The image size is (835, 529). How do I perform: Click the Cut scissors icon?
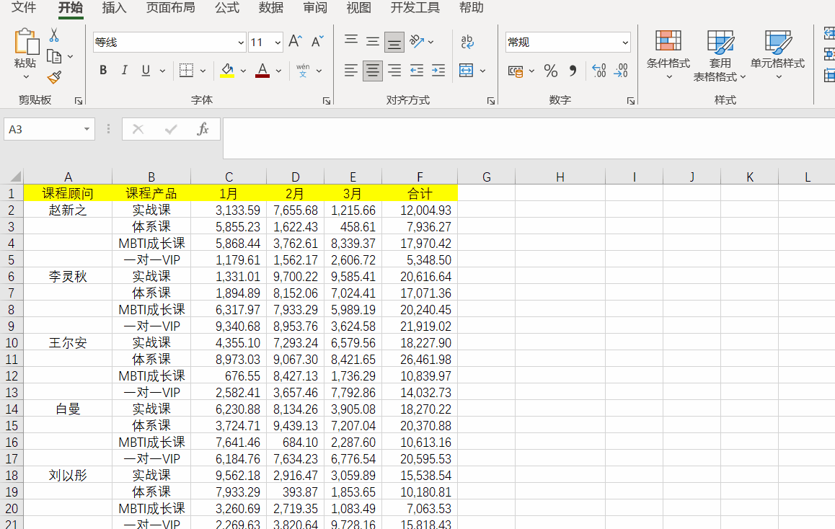click(54, 35)
